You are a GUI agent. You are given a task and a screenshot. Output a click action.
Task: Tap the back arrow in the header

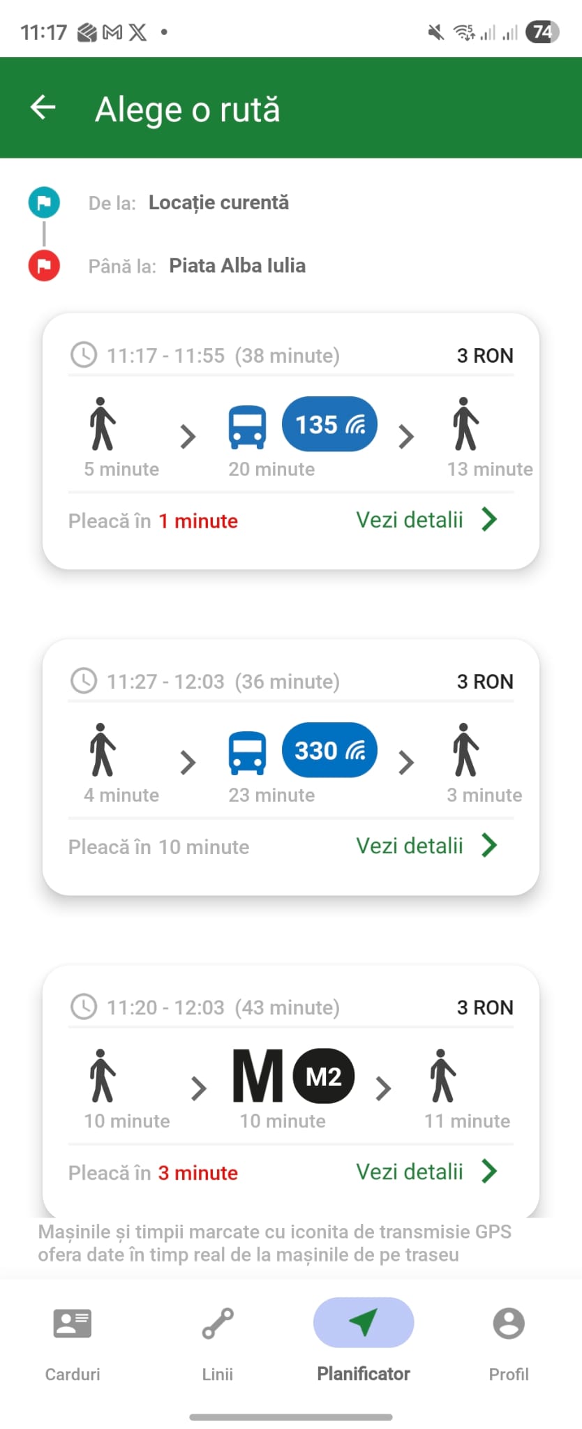tap(43, 107)
